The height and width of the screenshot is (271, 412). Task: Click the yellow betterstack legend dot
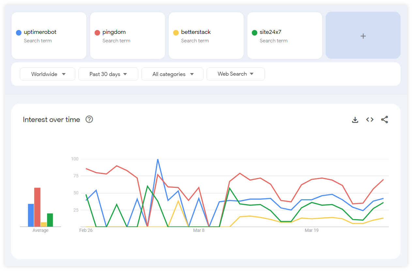(x=176, y=32)
